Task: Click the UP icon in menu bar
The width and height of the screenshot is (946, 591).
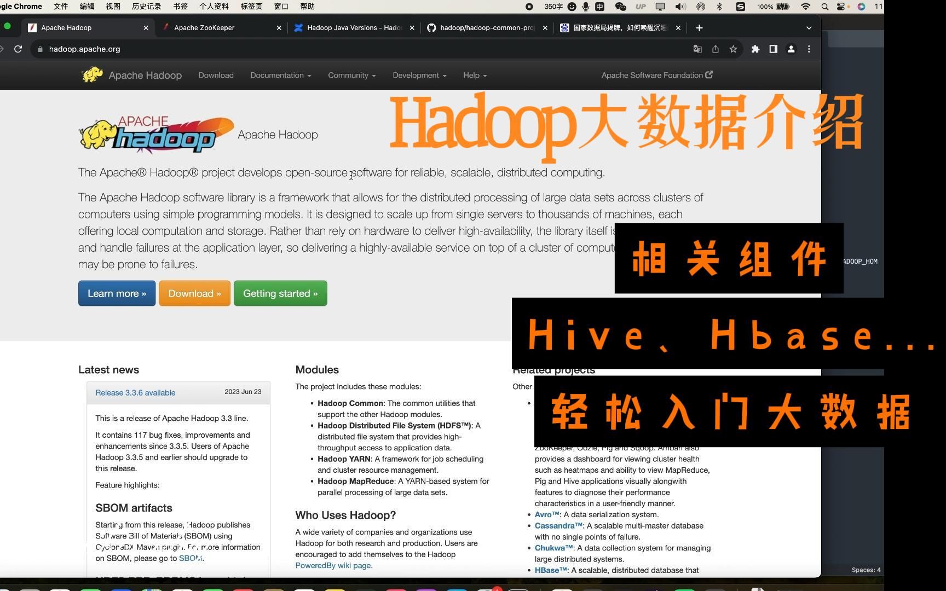Action: [641, 7]
